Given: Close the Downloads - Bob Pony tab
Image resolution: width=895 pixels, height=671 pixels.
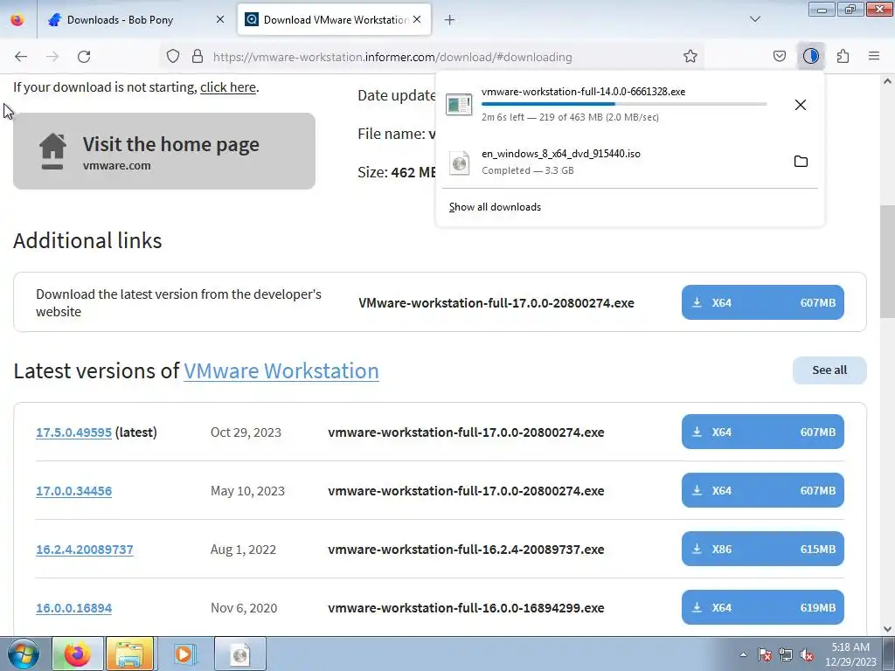Looking at the screenshot, I should [220, 20].
